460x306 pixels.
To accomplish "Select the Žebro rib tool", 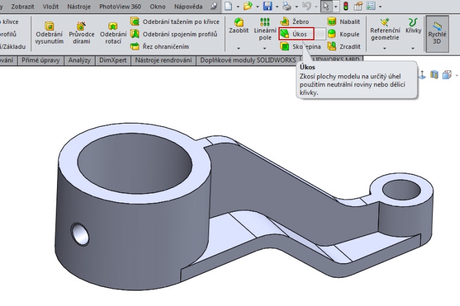I will click(295, 21).
